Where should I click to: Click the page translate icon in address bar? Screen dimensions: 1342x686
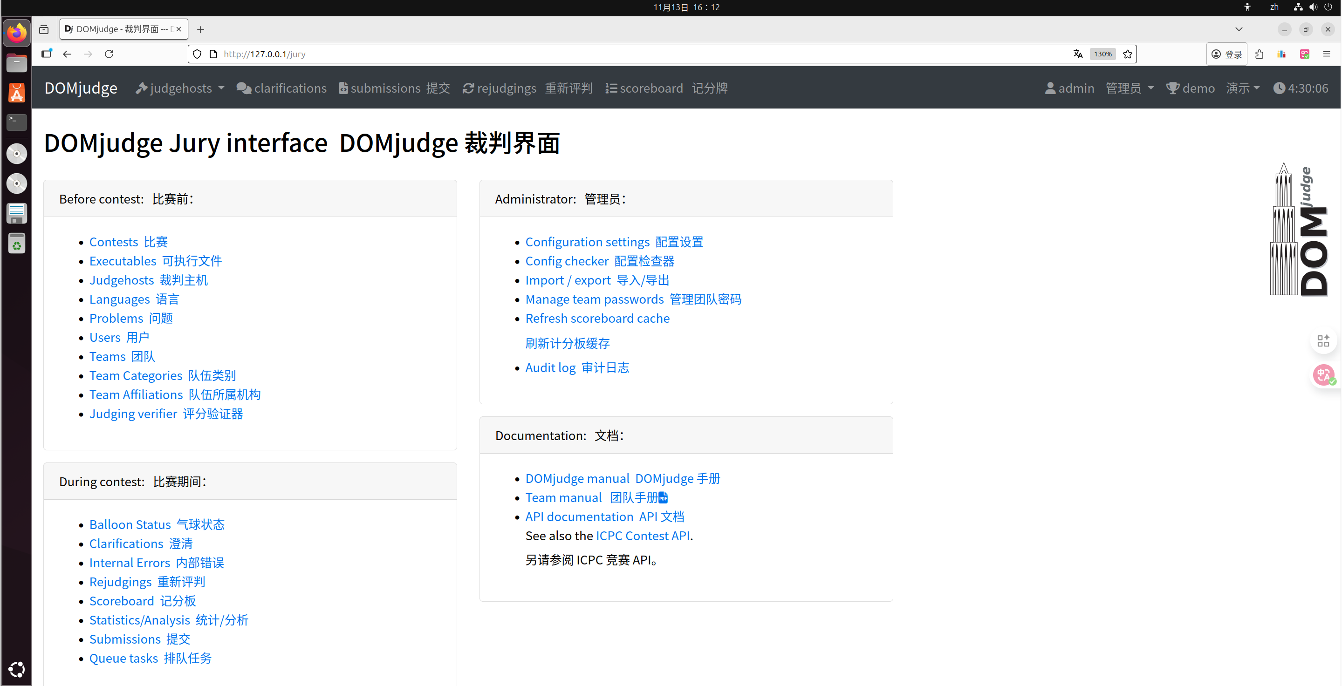point(1078,54)
